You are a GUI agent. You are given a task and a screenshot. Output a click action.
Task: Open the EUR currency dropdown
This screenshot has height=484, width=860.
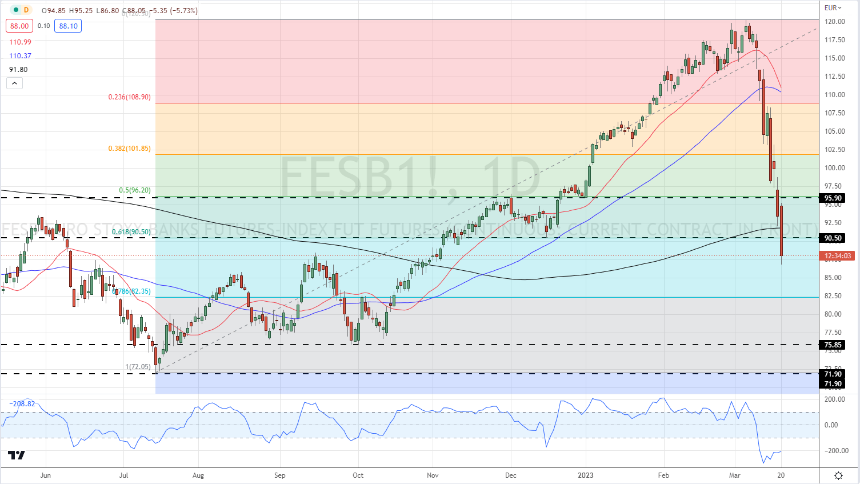coord(833,8)
